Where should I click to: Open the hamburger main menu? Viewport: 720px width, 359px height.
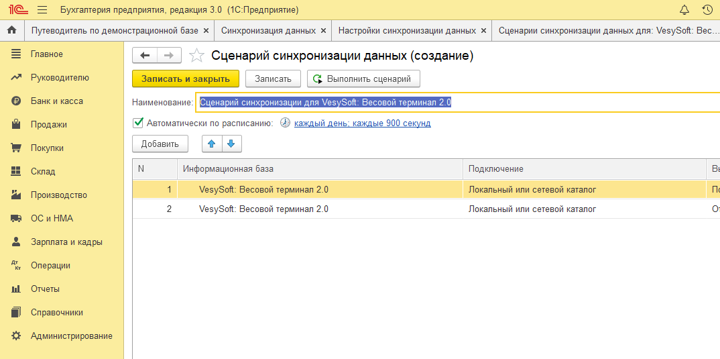pyautogui.click(x=42, y=10)
